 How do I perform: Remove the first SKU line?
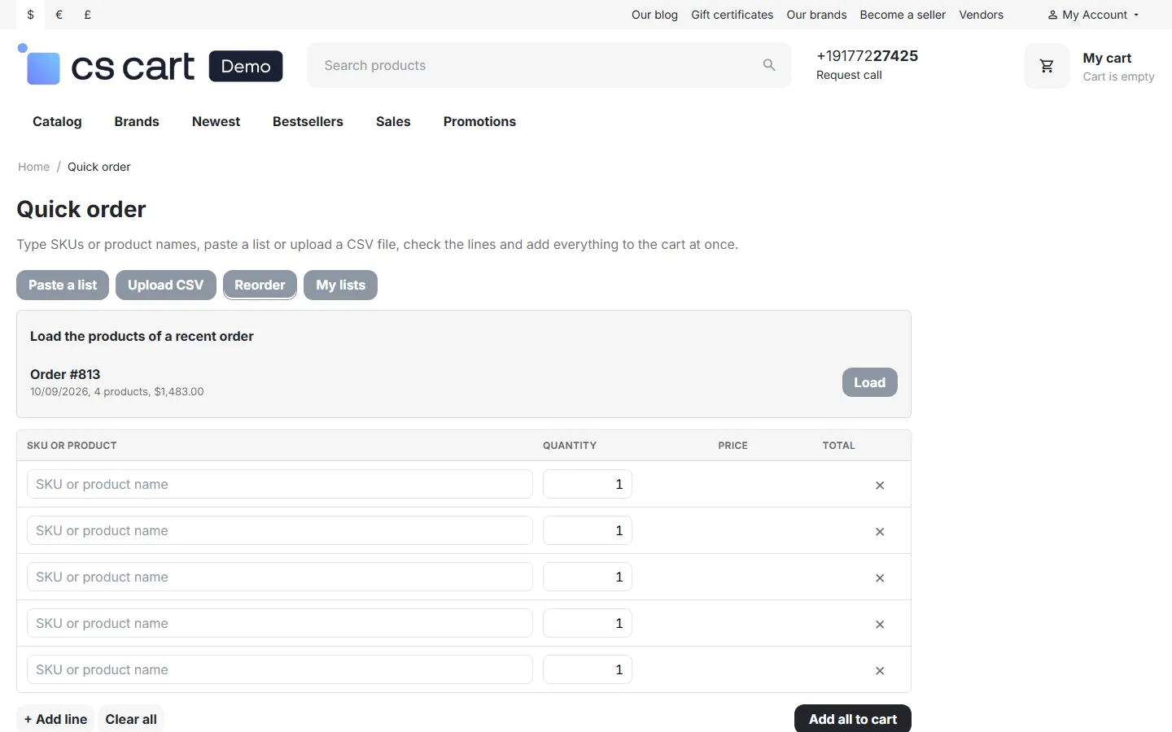point(880,485)
